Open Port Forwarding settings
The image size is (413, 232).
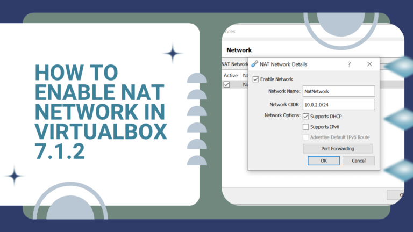pos(337,149)
